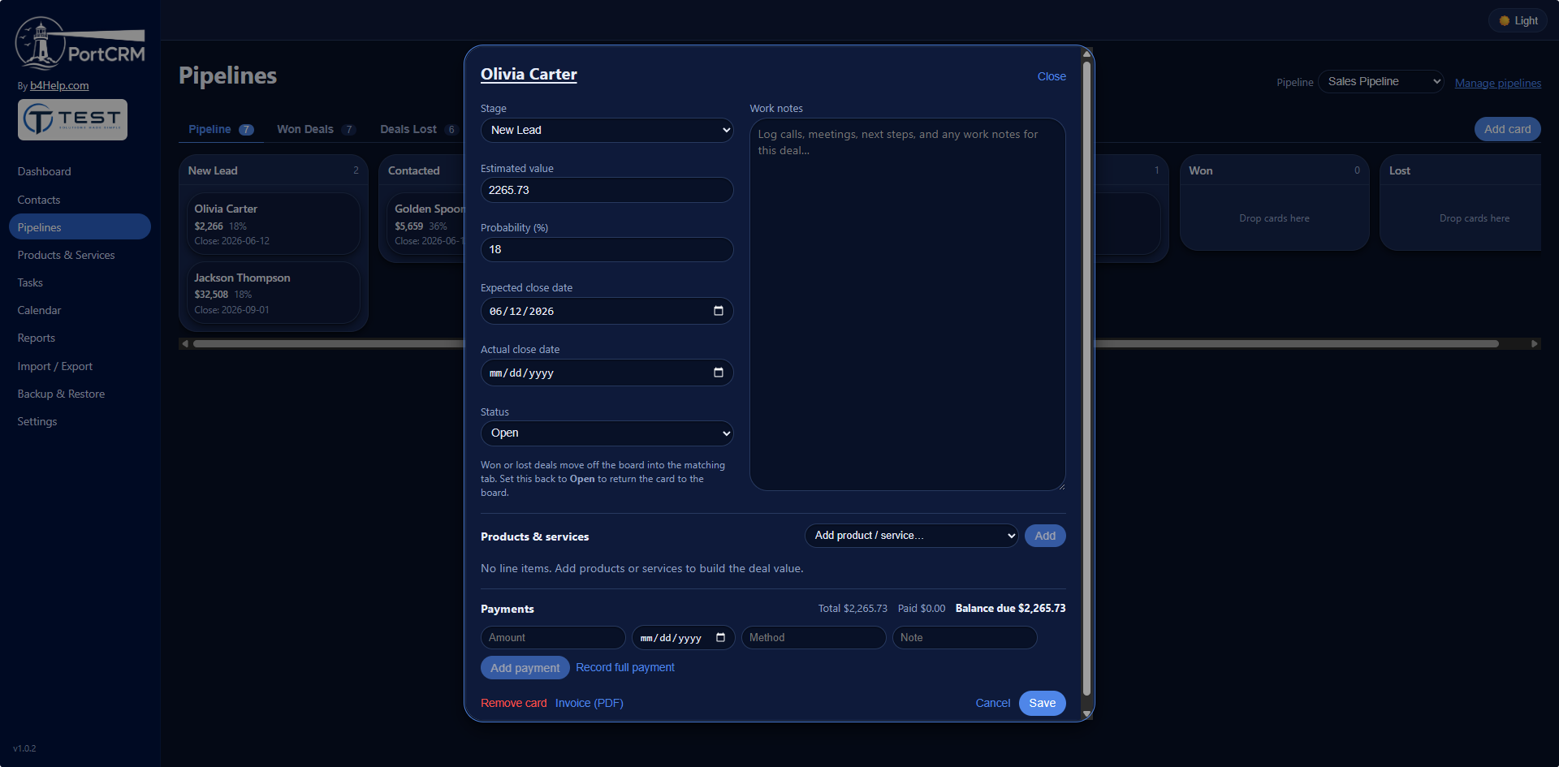The height and width of the screenshot is (767, 1559).
Task: Open Products & Services in the sidebar
Action: 66,255
